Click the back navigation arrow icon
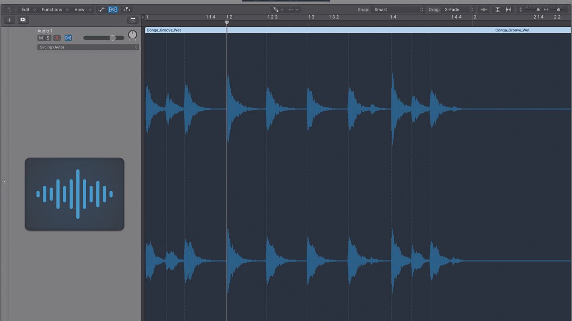The width and height of the screenshot is (572, 321). (9, 9)
